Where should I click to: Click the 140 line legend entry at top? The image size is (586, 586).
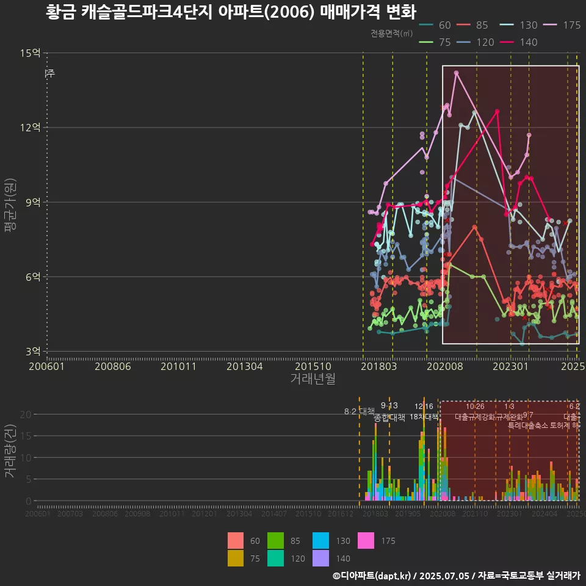click(518, 42)
